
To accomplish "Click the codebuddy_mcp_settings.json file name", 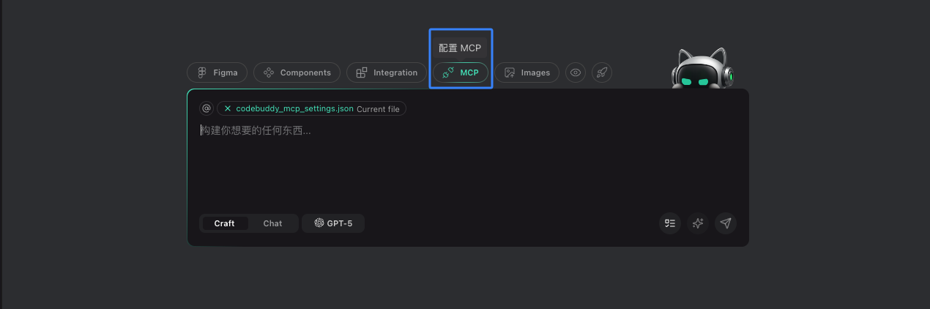I will coord(294,108).
